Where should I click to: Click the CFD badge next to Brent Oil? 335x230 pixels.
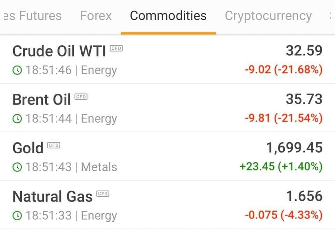(81, 97)
